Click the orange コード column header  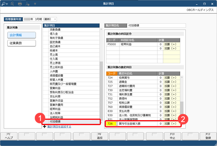coord(112,73)
